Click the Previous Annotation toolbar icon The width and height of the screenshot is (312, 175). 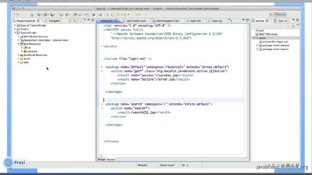point(125,15)
